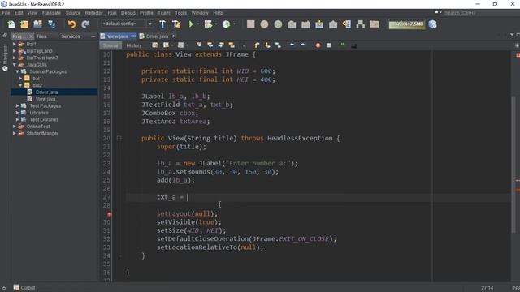Click the memory usage meter
Image resolution: width=520 pixels, height=292 pixels.
pyautogui.click(x=406, y=24)
